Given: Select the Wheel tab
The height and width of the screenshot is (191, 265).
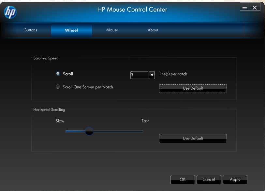Looking at the screenshot, I should pyautogui.click(x=71, y=30).
